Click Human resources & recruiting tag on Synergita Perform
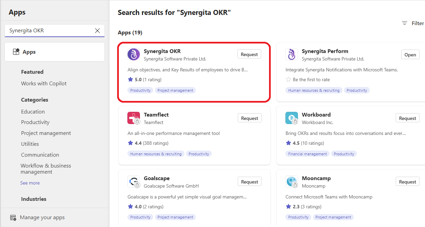 tap(314, 90)
